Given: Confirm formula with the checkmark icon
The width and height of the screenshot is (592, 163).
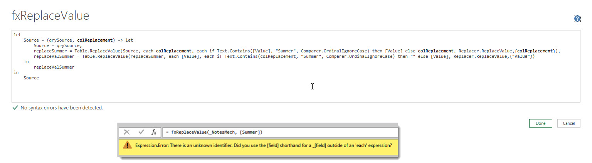Looking at the screenshot, I should pos(141,132).
